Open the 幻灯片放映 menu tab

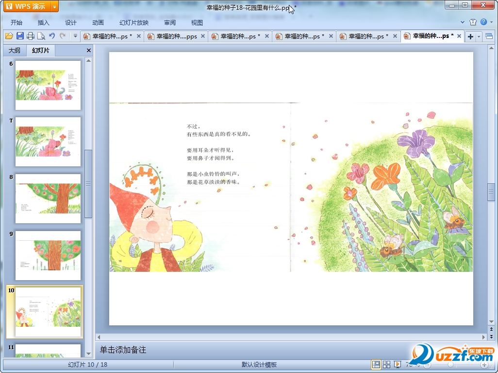pos(134,22)
